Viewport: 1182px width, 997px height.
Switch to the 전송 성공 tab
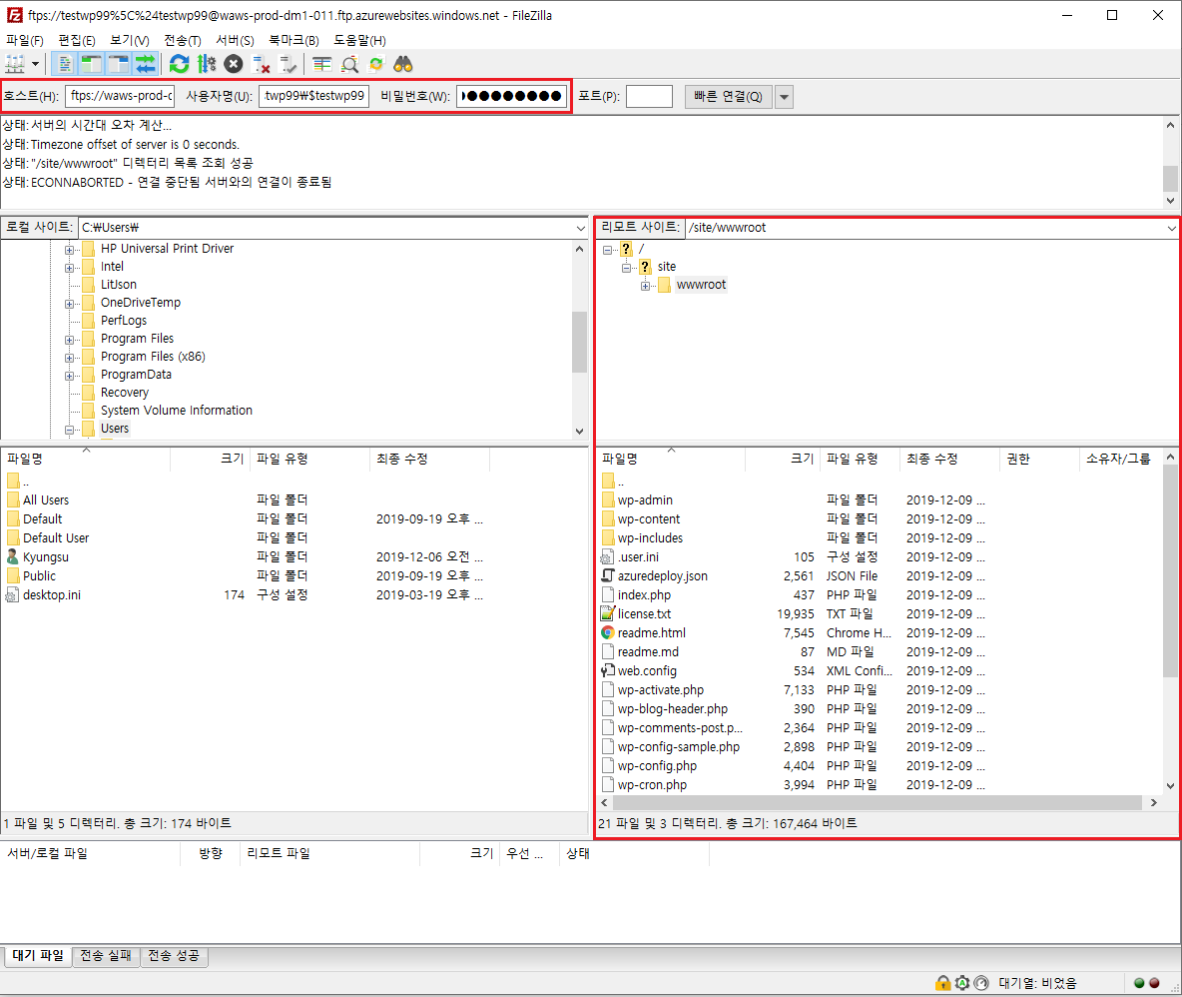tap(174, 956)
